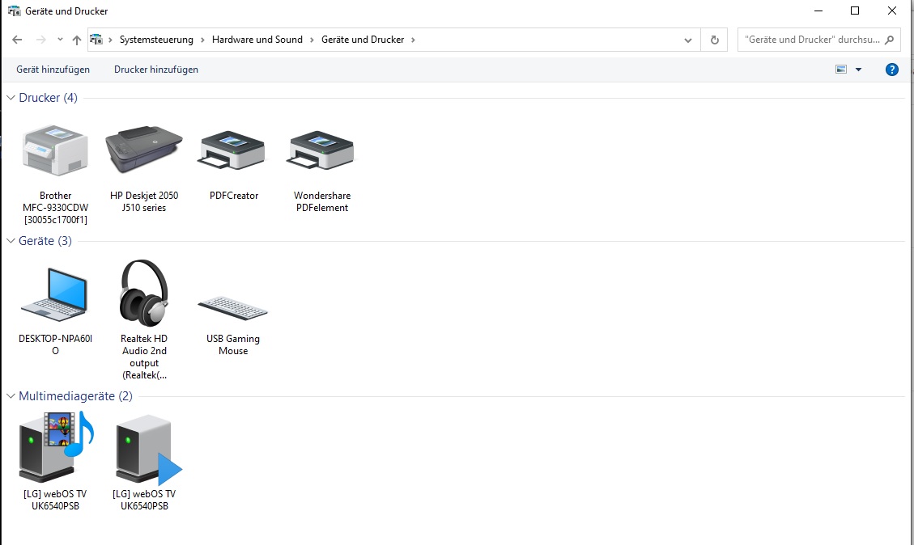Click the Geräte (3) group header text
The image size is (914, 545).
[45, 240]
